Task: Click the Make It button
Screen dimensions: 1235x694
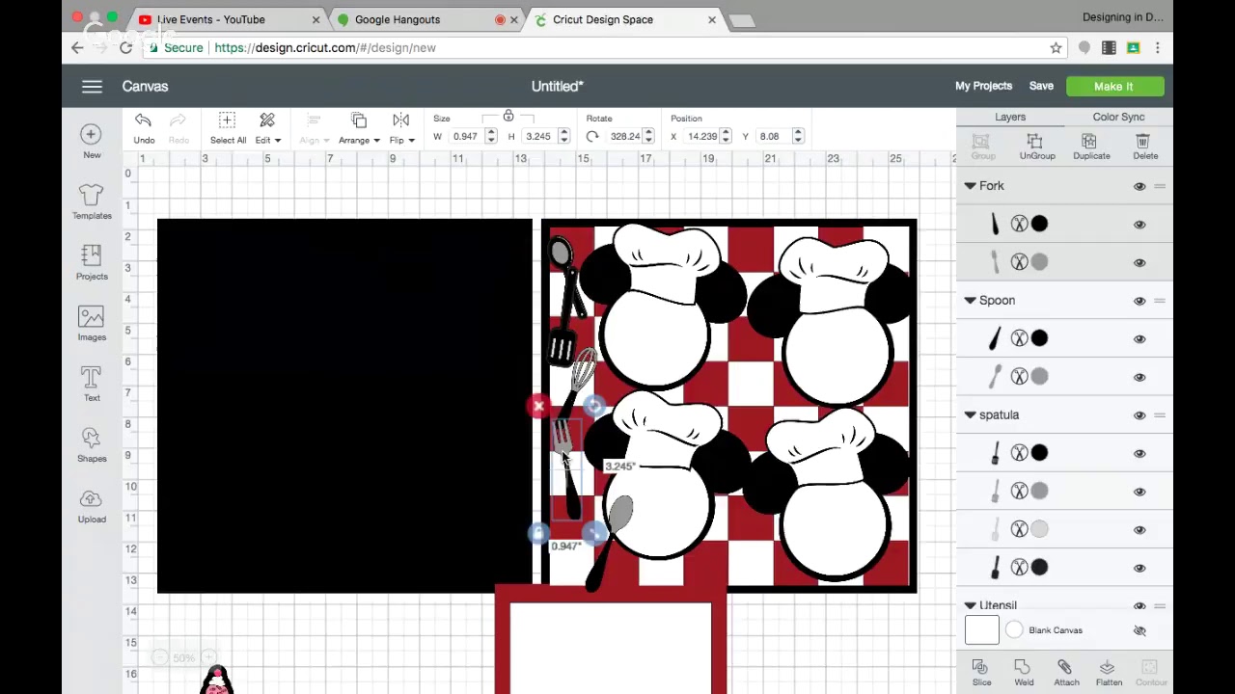Action: 1114,87
